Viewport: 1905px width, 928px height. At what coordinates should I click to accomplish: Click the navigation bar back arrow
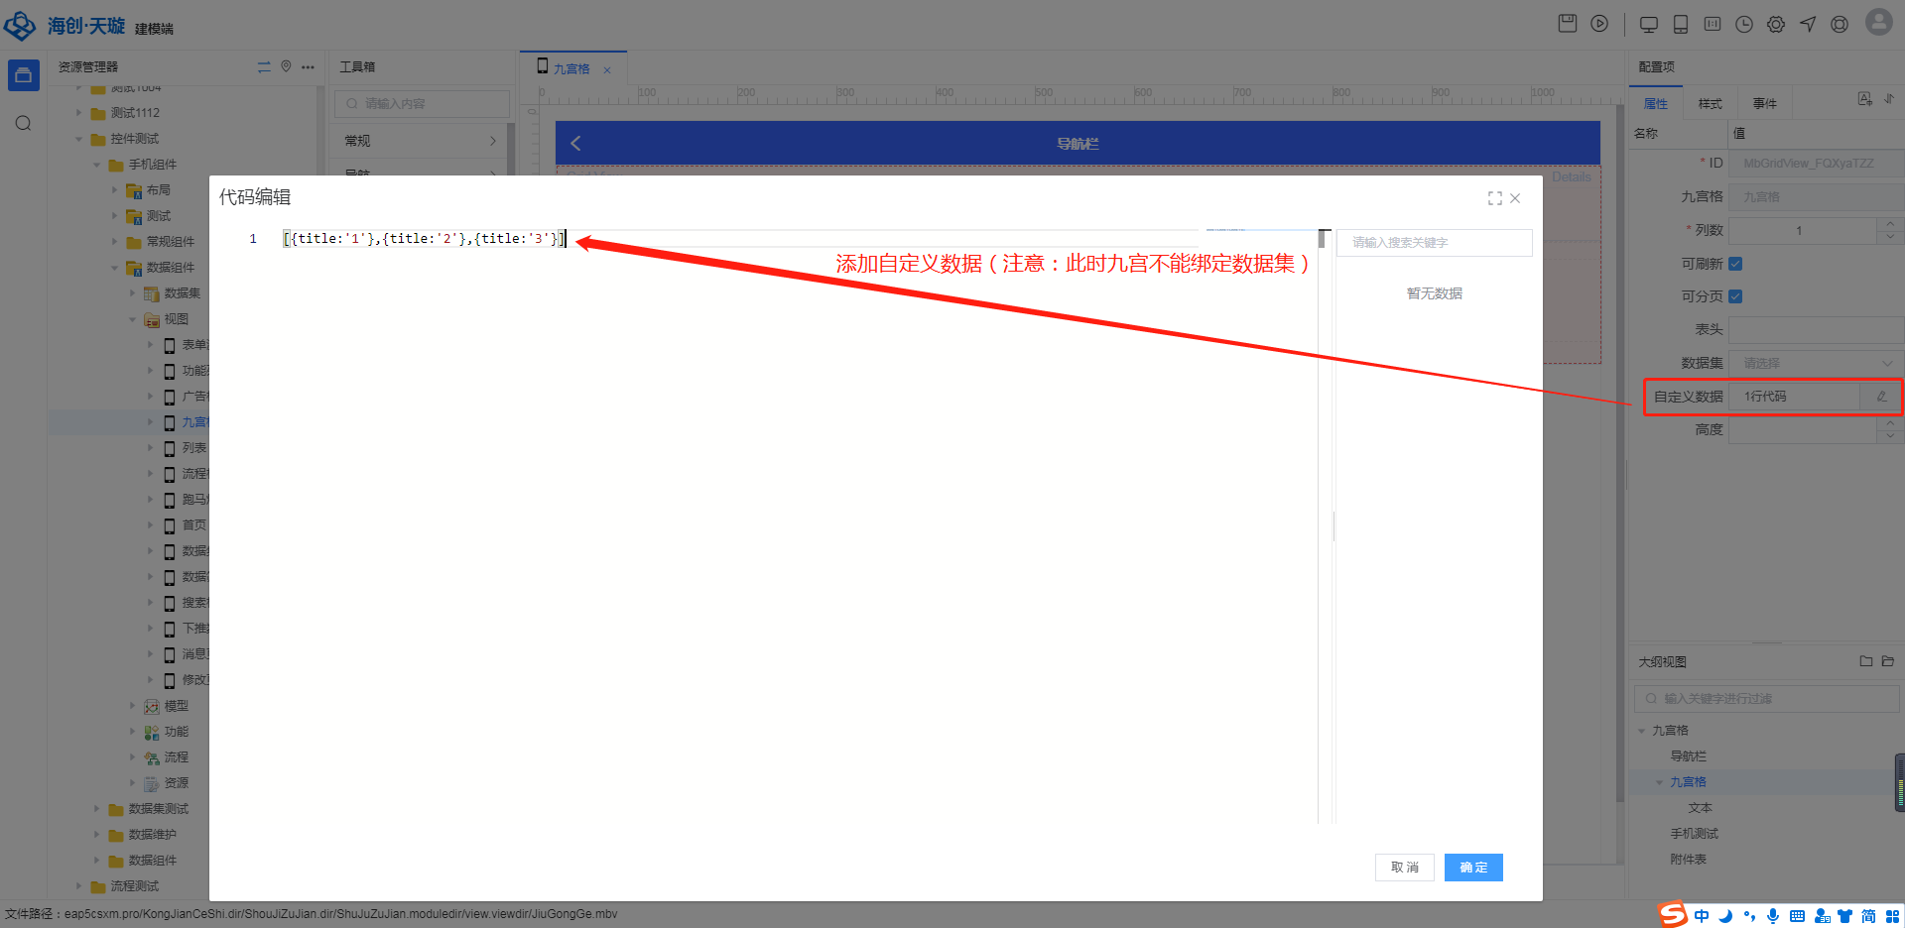coord(575,144)
